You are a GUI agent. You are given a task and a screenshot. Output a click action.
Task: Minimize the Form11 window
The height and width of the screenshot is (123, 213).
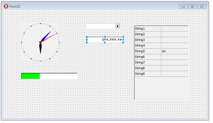coord(183,6)
